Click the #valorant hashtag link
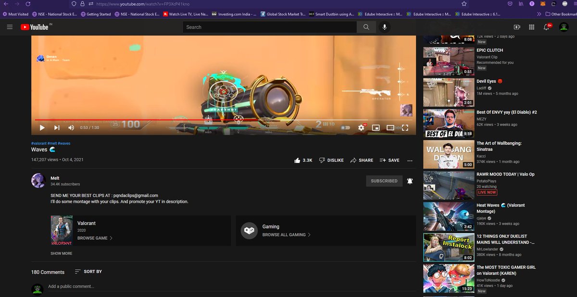This screenshot has height=297, width=577. tap(38, 143)
